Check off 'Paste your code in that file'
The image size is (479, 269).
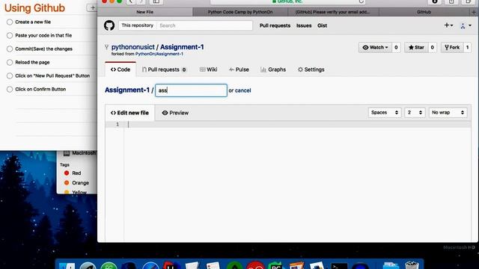(10, 35)
